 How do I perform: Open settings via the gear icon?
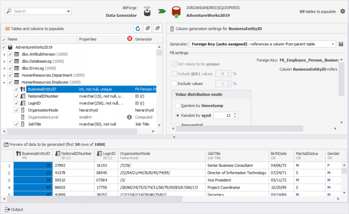coord(343,11)
